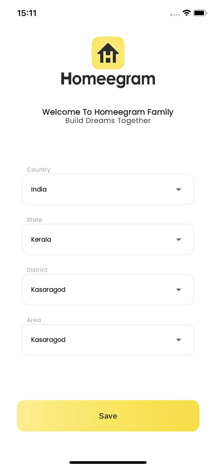Open the Country dropdown showing India
The height and width of the screenshot is (468, 216).
coord(108,189)
